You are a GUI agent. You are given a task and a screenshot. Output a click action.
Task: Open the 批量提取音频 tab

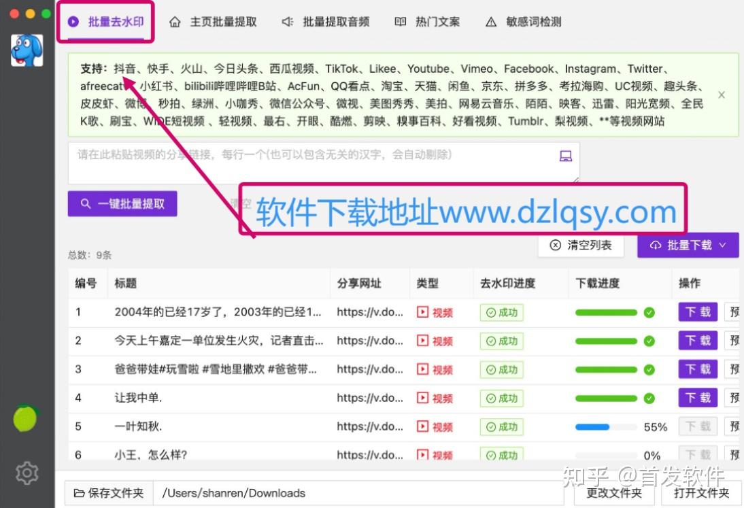click(326, 22)
